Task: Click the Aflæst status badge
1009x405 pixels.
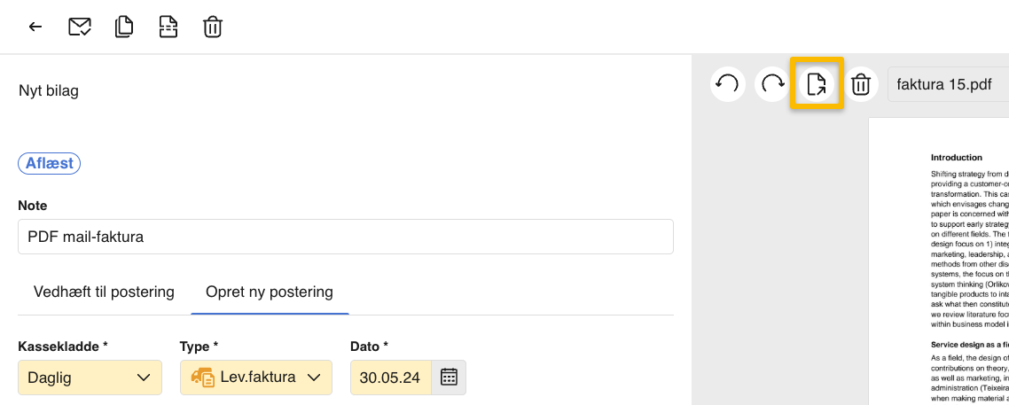Action: pyautogui.click(x=50, y=163)
